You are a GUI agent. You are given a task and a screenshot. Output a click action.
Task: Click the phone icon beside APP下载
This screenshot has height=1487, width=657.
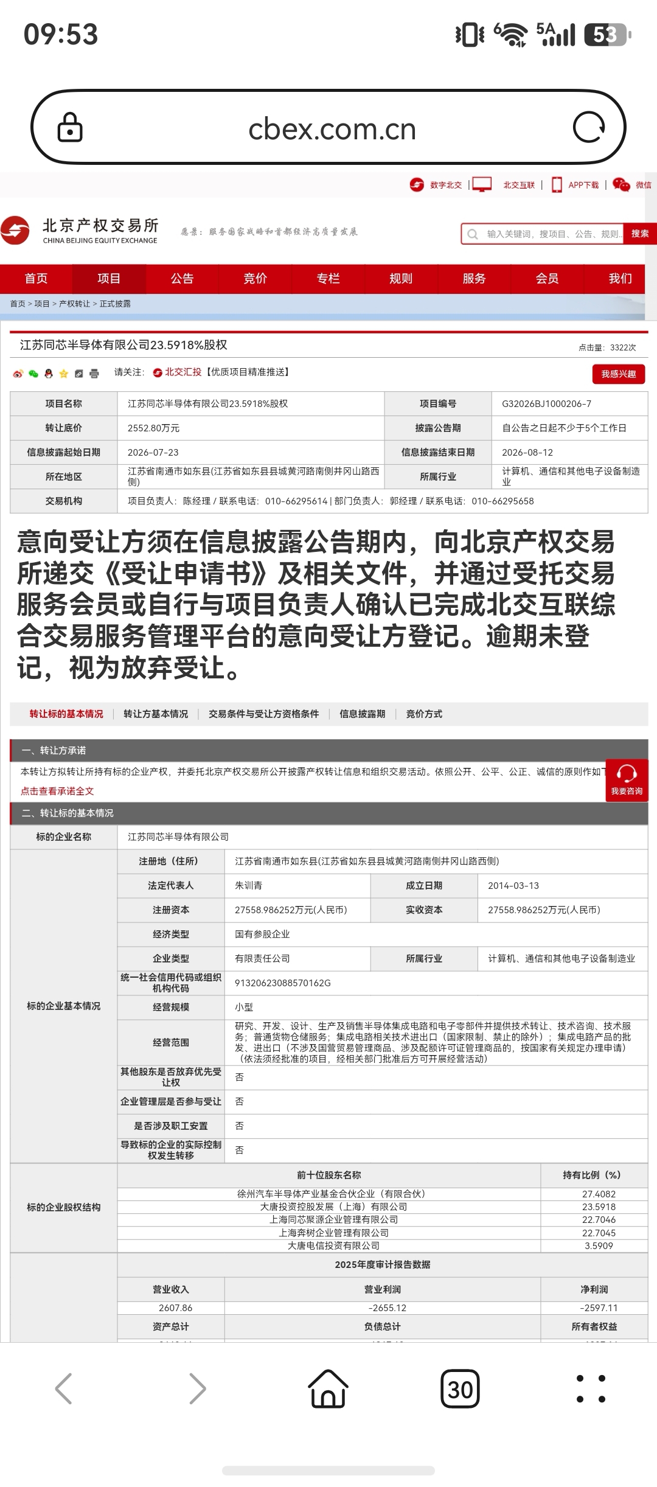(557, 184)
